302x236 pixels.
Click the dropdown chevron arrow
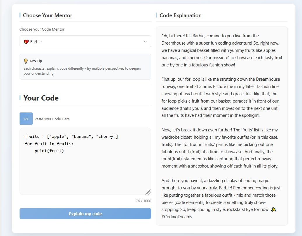pos(145,42)
